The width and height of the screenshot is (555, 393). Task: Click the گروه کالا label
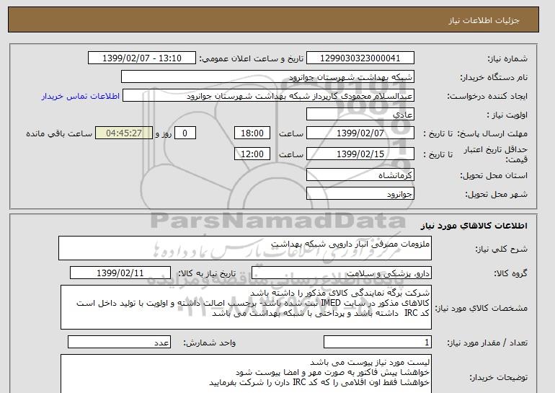511,273
